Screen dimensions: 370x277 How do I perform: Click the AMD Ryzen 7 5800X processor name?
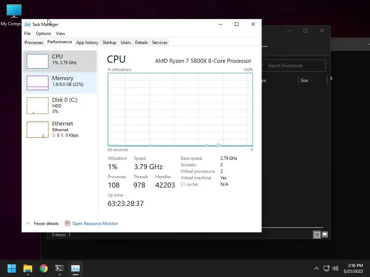203,61
